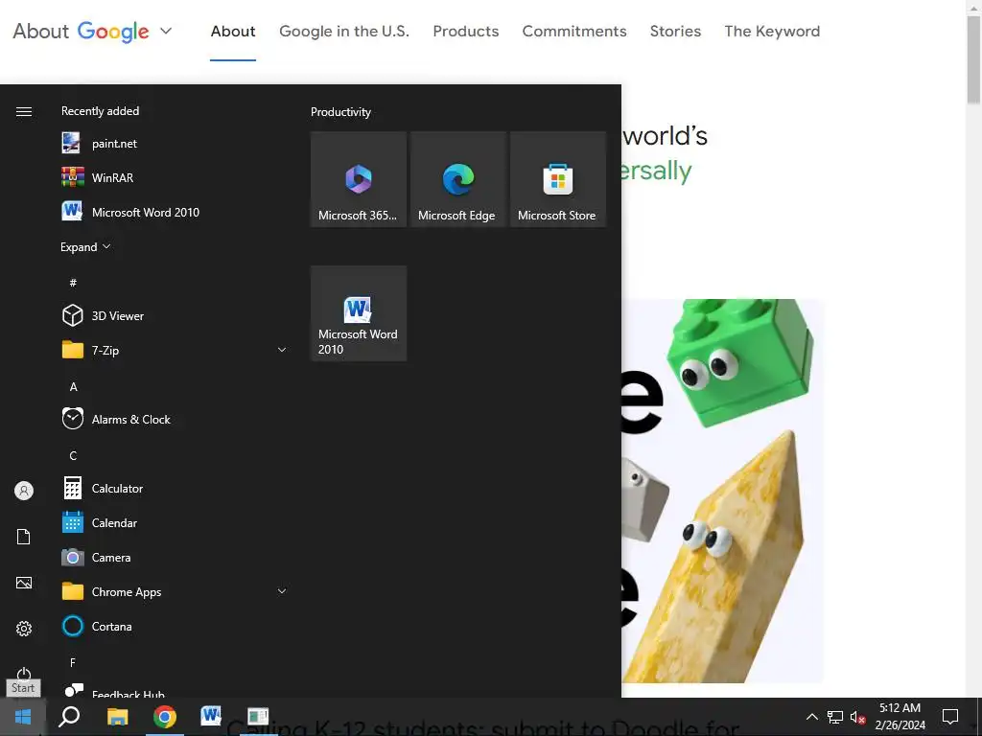
Task: Open the Calendar app
Action: coord(175,522)
